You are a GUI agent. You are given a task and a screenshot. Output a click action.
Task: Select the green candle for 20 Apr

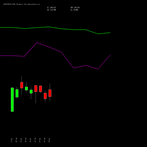pos(17,93)
